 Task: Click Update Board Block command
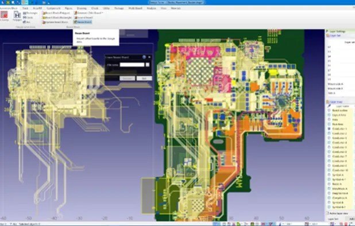tap(55, 22)
